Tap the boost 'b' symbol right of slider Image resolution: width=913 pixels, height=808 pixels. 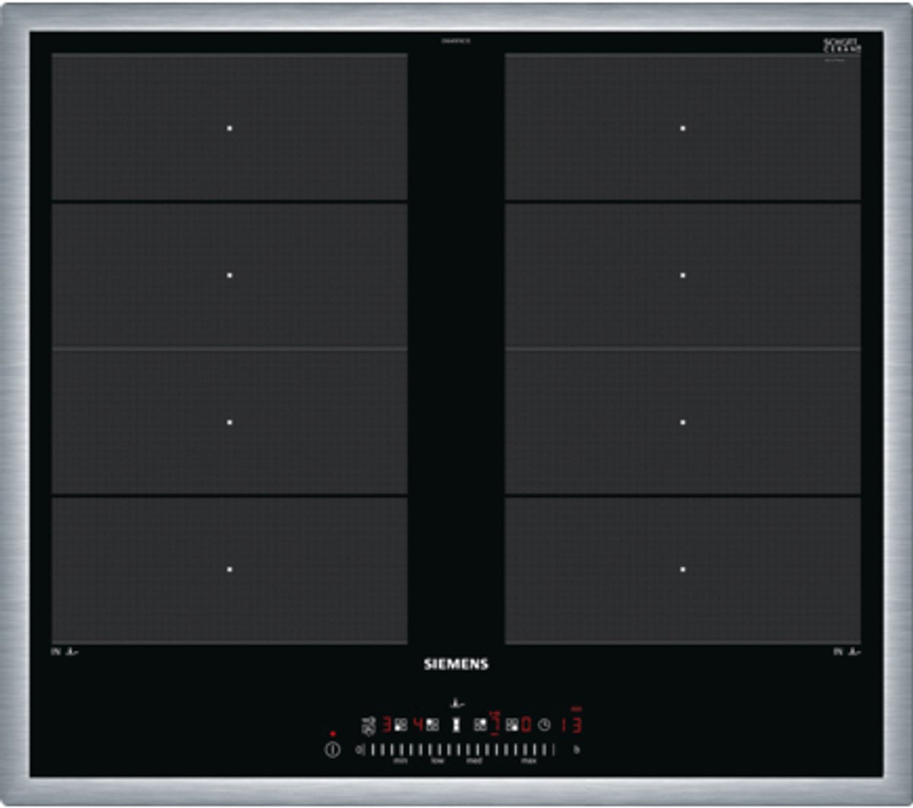[x=576, y=749]
